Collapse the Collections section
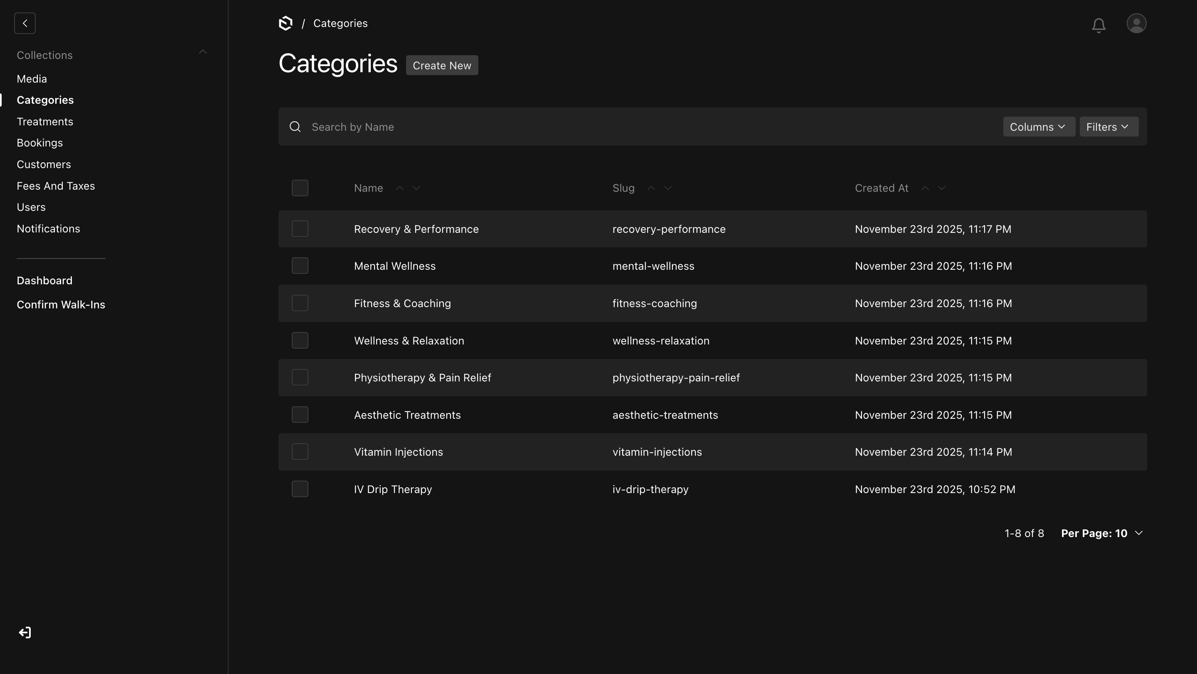The width and height of the screenshot is (1197, 674). (x=202, y=51)
